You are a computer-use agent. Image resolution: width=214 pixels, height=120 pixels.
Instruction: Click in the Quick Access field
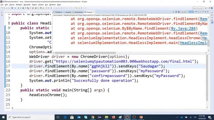[197, 8]
